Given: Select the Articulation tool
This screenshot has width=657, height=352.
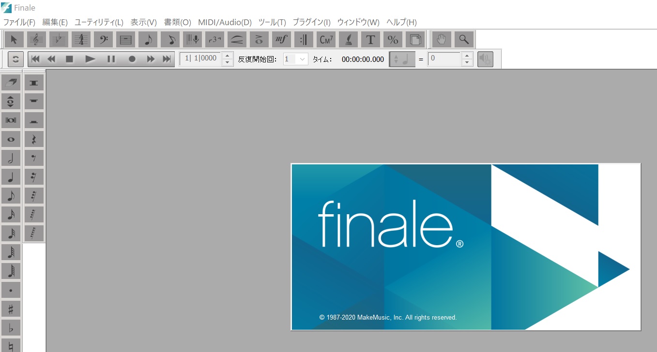Looking at the screenshot, I should (x=259, y=39).
